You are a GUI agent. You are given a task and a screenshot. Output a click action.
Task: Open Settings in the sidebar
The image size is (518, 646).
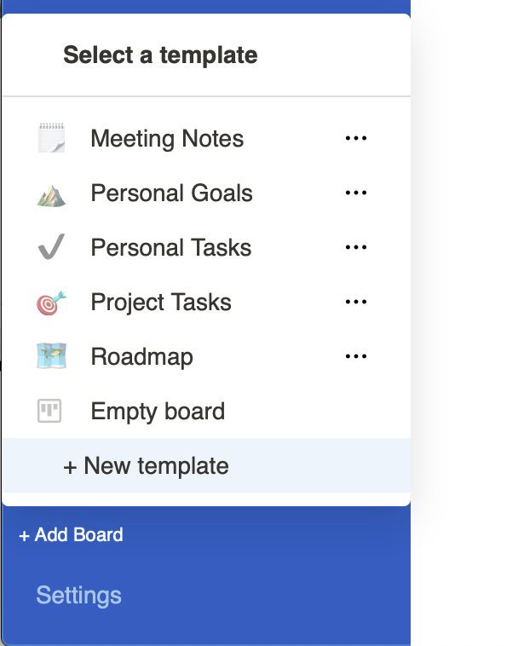click(78, 595)
